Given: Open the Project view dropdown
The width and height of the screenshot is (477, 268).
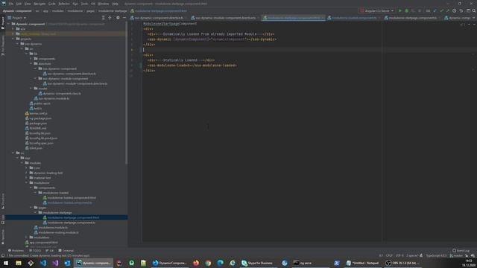Looking at the screenshot, I should coord(17,18).
